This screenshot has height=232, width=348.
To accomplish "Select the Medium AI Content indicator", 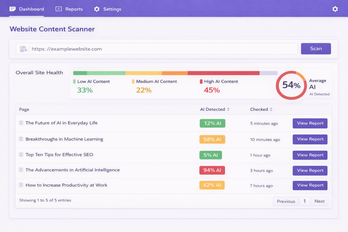I will (x=133, y=81).
